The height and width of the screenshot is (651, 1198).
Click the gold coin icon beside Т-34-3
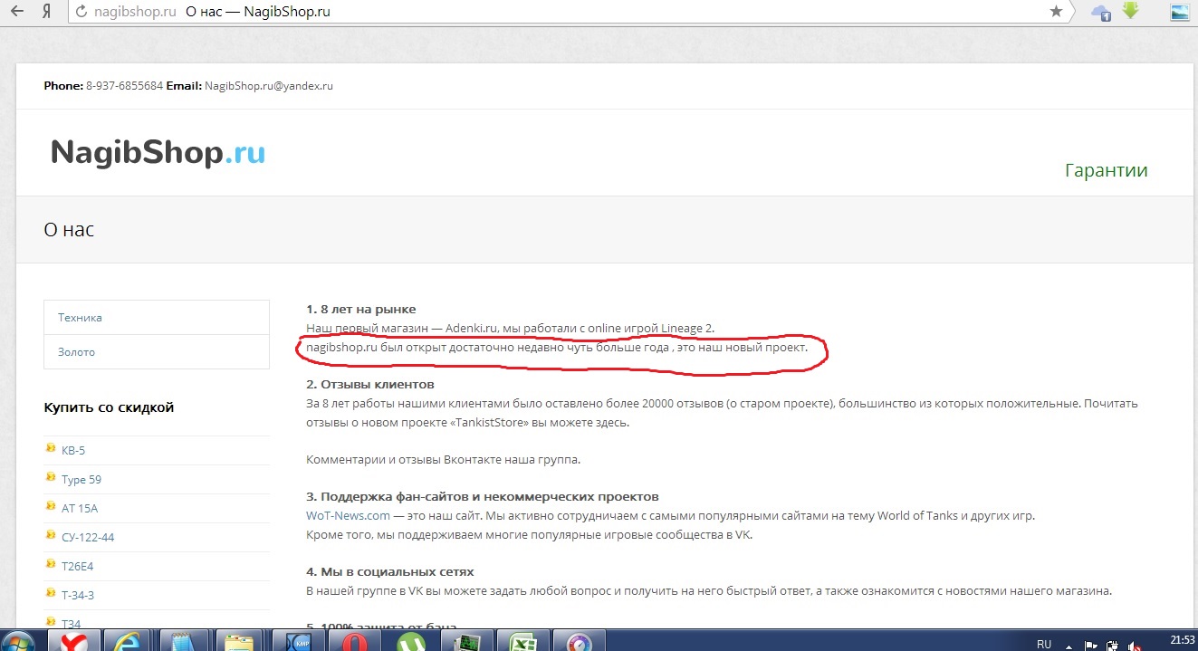point(51,593)
